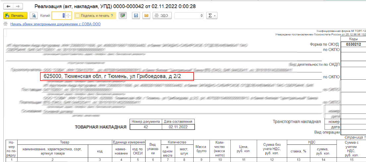Select the highlighted Тюмень address line
The width and height of the screenshot is (366, 162).
(117, 76)
